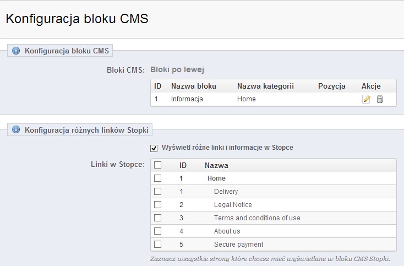Image resolution: width=404 pixels, height=266 pixels.
Task: Click the Informacja block name cell
Action: 187,99
